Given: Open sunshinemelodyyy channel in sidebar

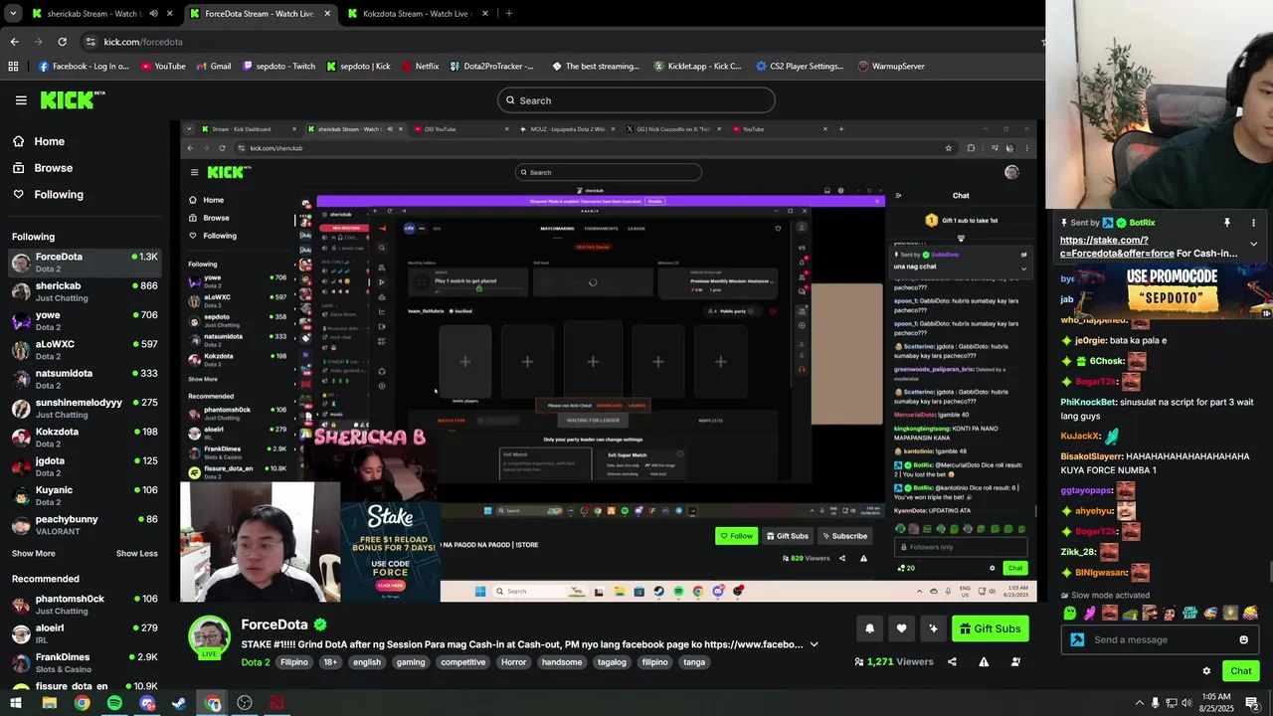Looking at the screenshot, I should point(84,408).
